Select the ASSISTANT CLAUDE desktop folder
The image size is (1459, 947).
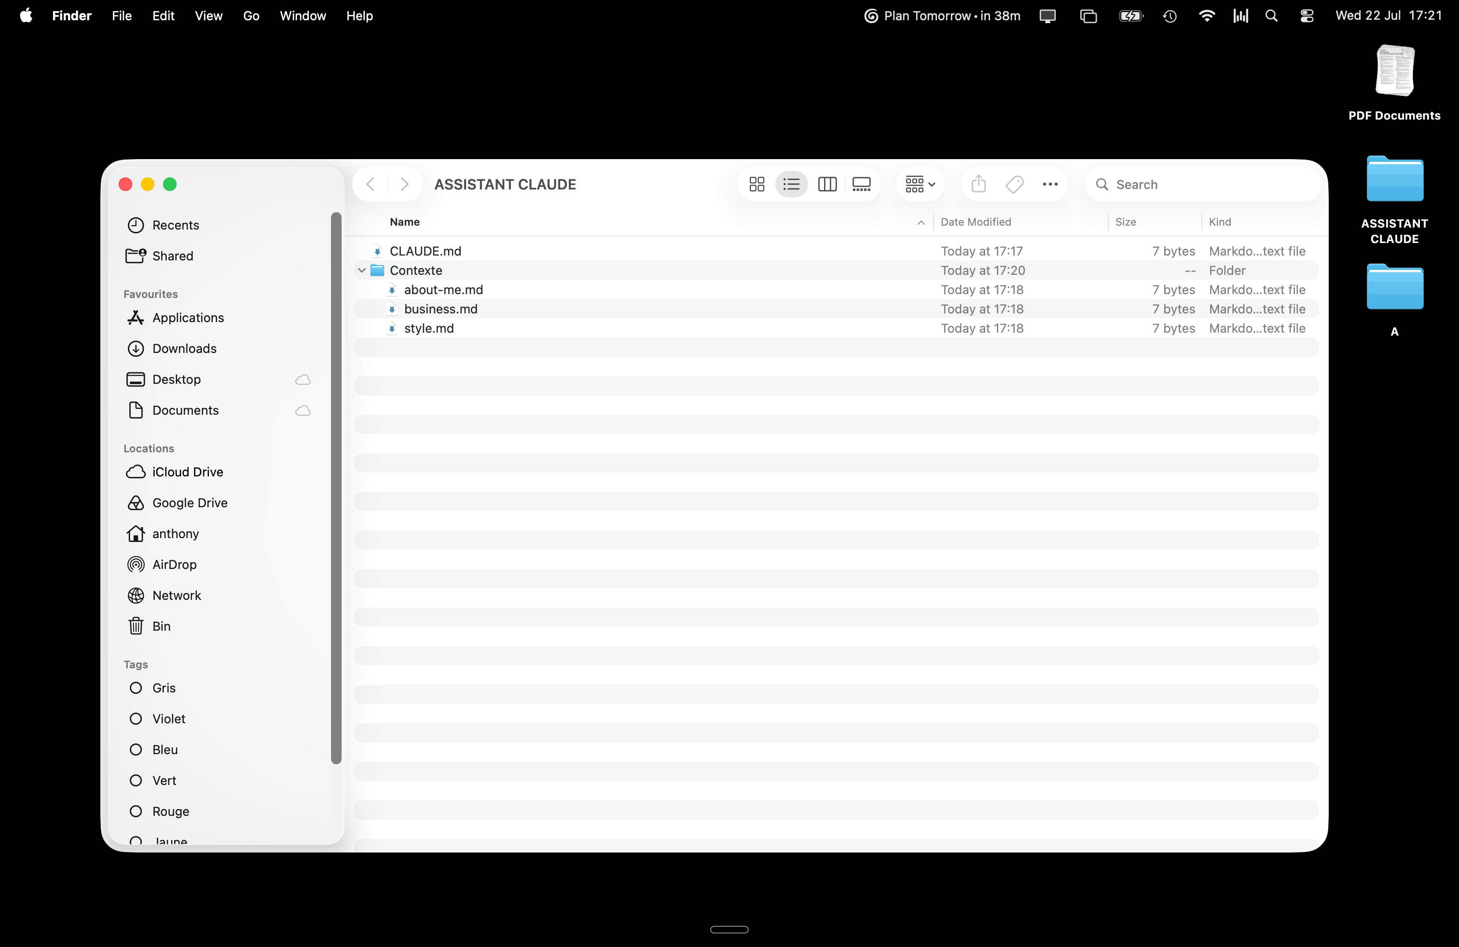point(1394,200)
